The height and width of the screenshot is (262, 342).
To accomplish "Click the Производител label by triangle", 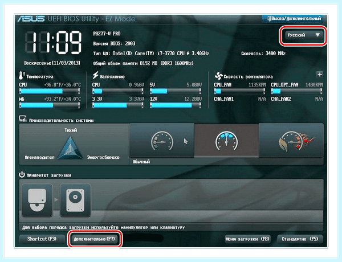I will point(39,157).
